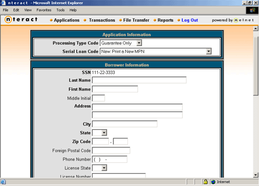Open the View menu
259x186 pixels.
click(28, 10)
